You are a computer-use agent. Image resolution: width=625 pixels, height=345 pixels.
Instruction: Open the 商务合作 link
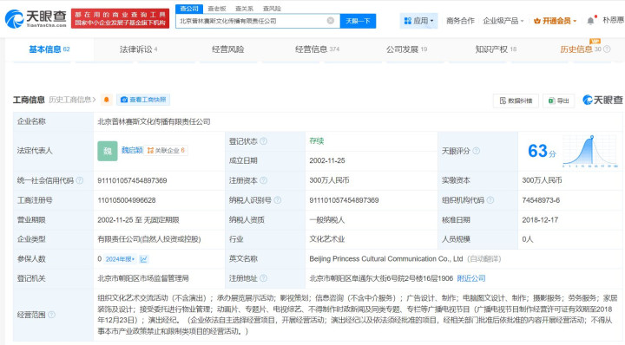(x=460, y=21)
